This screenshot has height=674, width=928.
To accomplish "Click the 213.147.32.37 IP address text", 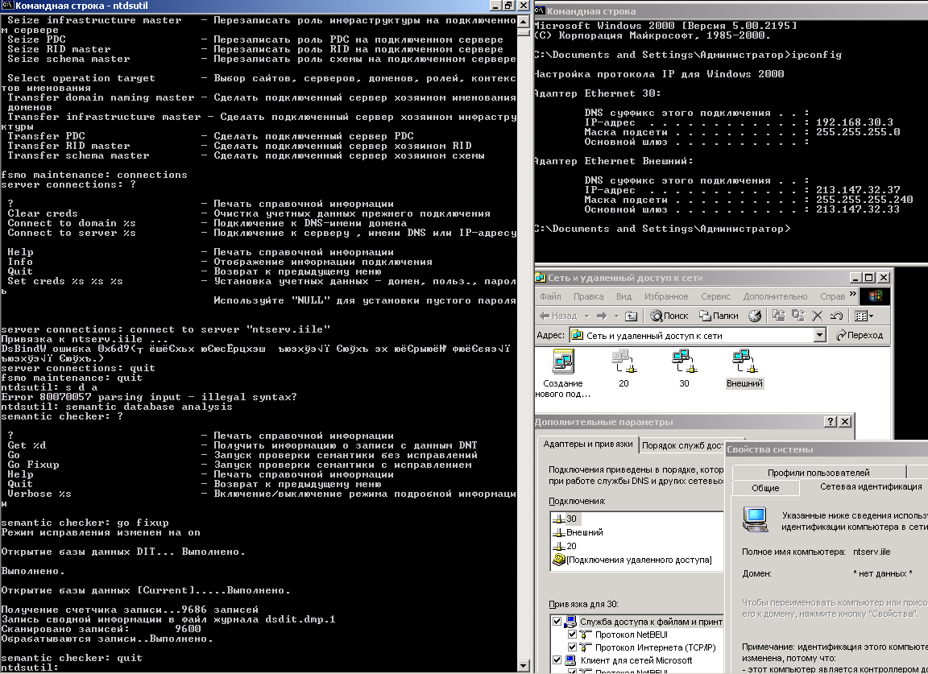I will click(858, 190).
